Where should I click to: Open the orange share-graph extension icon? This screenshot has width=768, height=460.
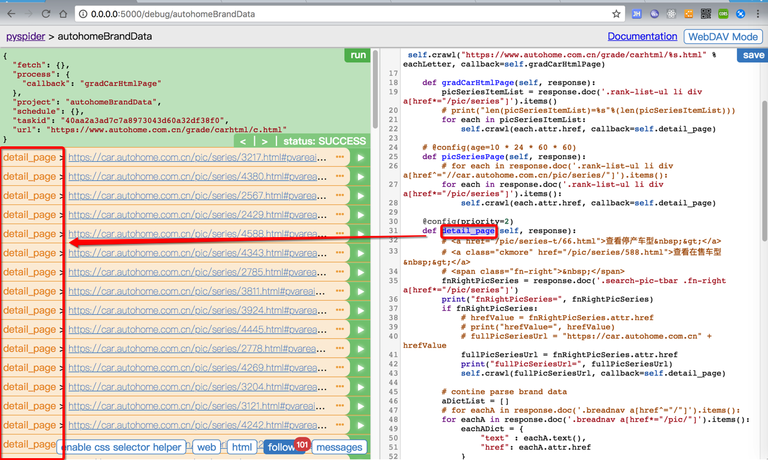point(688,14)
